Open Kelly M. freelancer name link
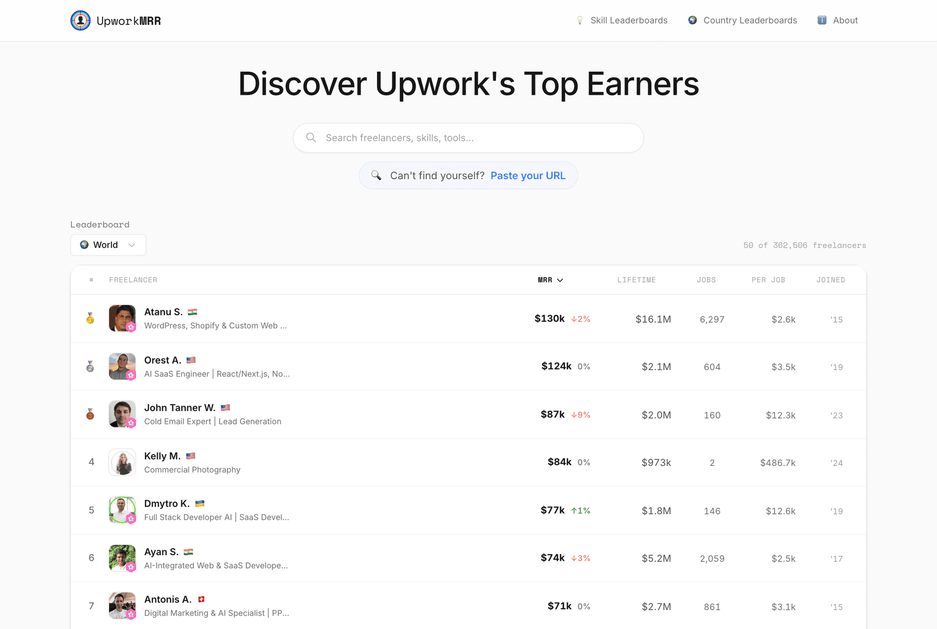The height and width of the screenshot is (629, 937). tap(162, 456)
